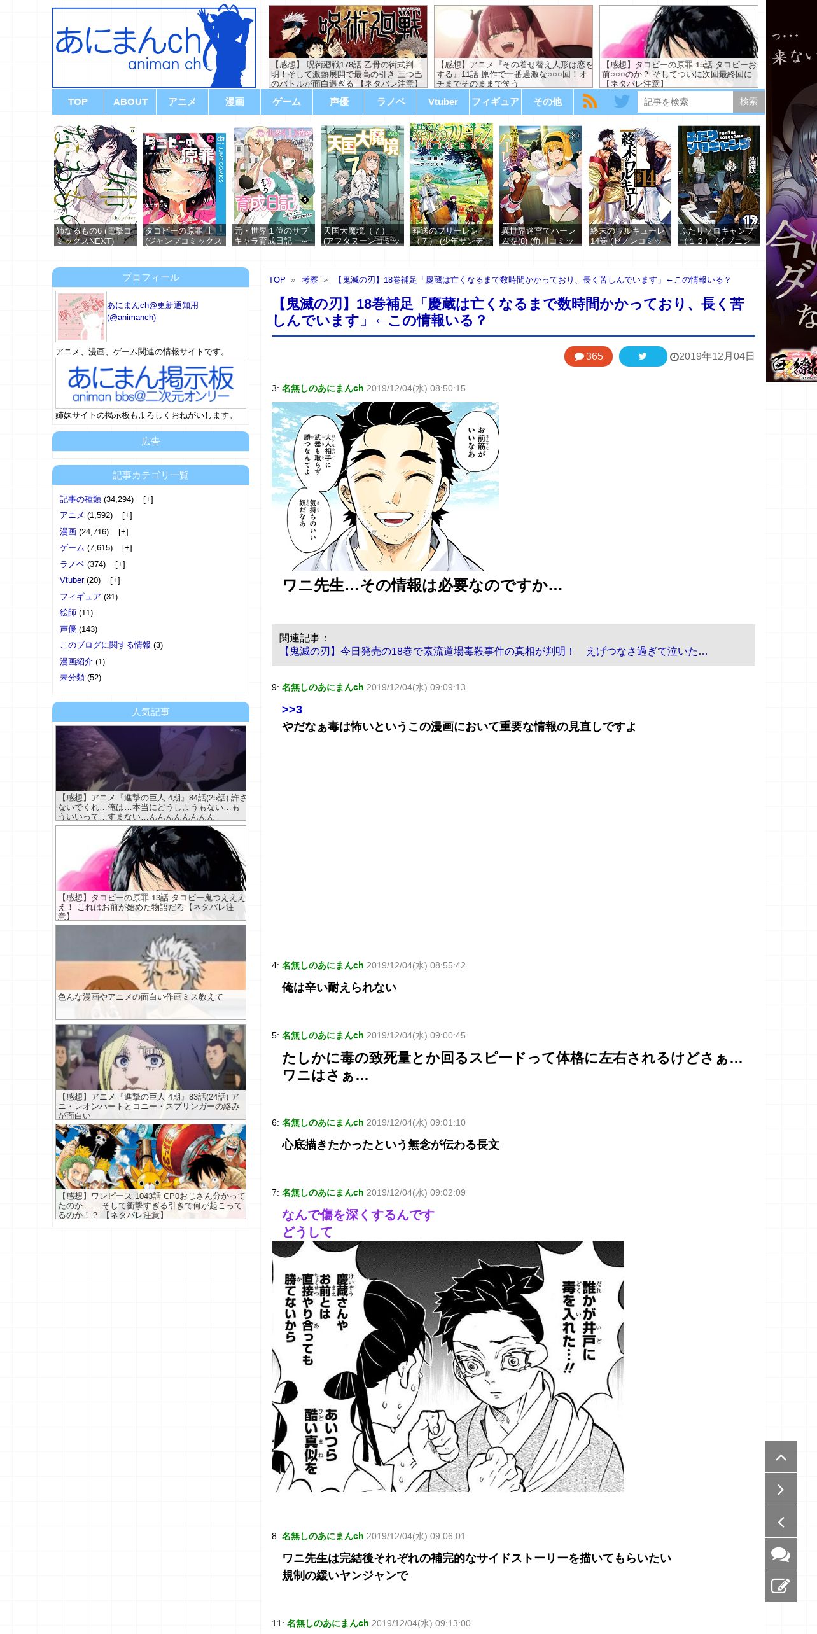Open the 声優 navigation tab
This screenshot has height=1634, width=817.
point(339,102)
